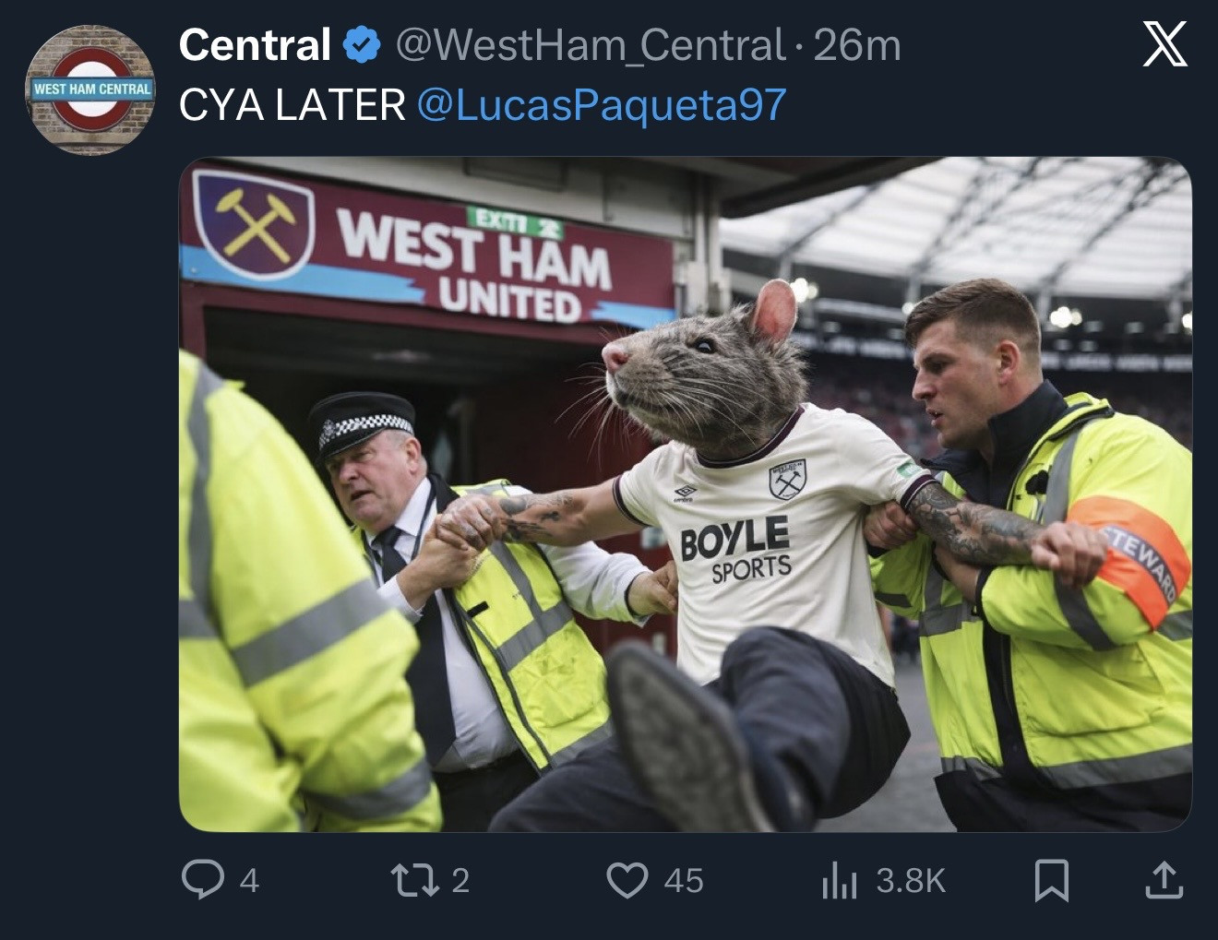
Task: Bookmark this tweet
Action: (1051, 879)
